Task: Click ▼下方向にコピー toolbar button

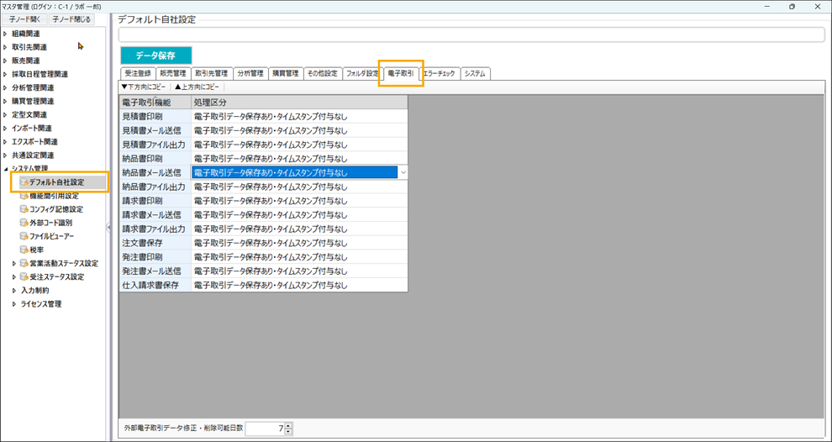Action: click(x=143, y=87)
